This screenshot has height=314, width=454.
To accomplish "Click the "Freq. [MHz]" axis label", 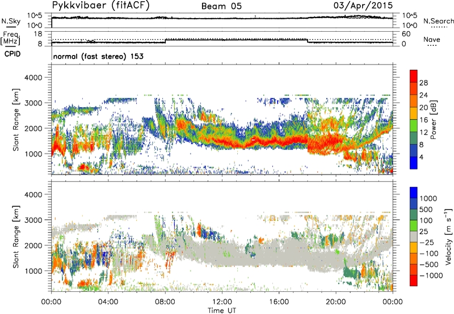I will pos(10,39).
